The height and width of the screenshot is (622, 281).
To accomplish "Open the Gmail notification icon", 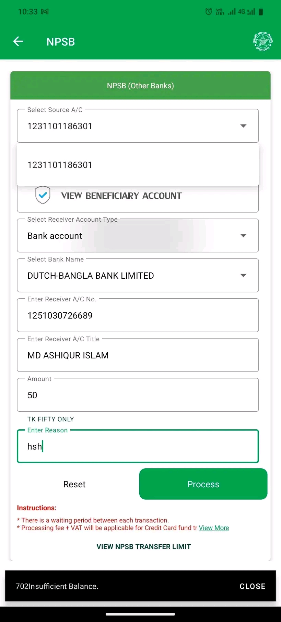I will point(45,12).
